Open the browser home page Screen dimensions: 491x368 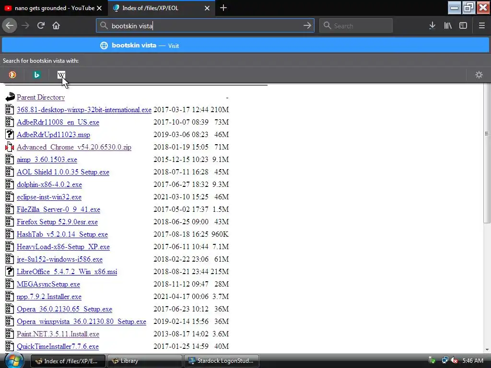[x=56, y=25]
